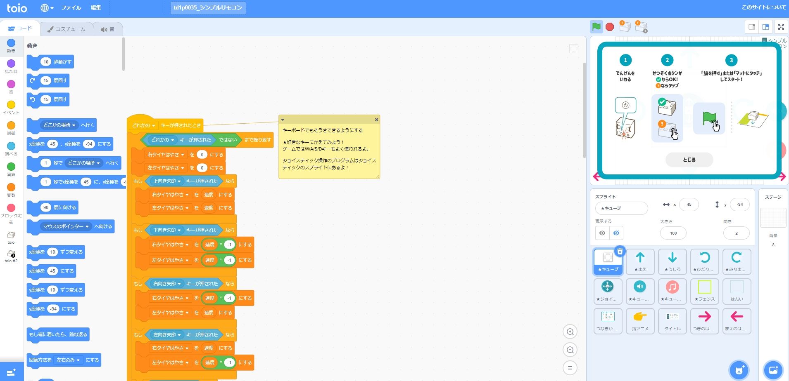Select the ★うしろ down arrow sprite

click(672, 261)
